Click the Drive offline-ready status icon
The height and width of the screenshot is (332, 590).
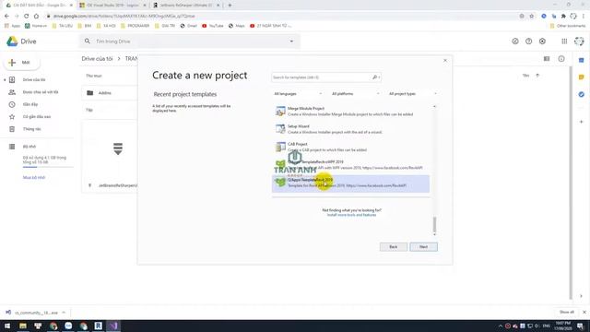click(x=515, y=41)
